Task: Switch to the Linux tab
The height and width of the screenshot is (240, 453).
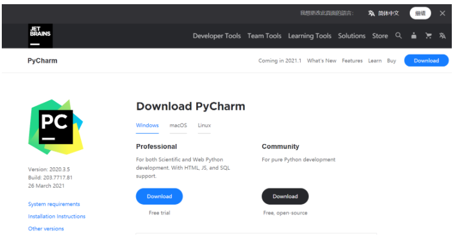Action: pyautogui.click(x=204, y=125)
